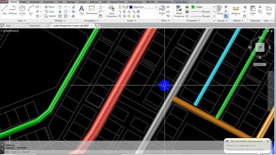276x155 pixels.
Task: Open the Green object color dropdown
Action: [214, 7]
